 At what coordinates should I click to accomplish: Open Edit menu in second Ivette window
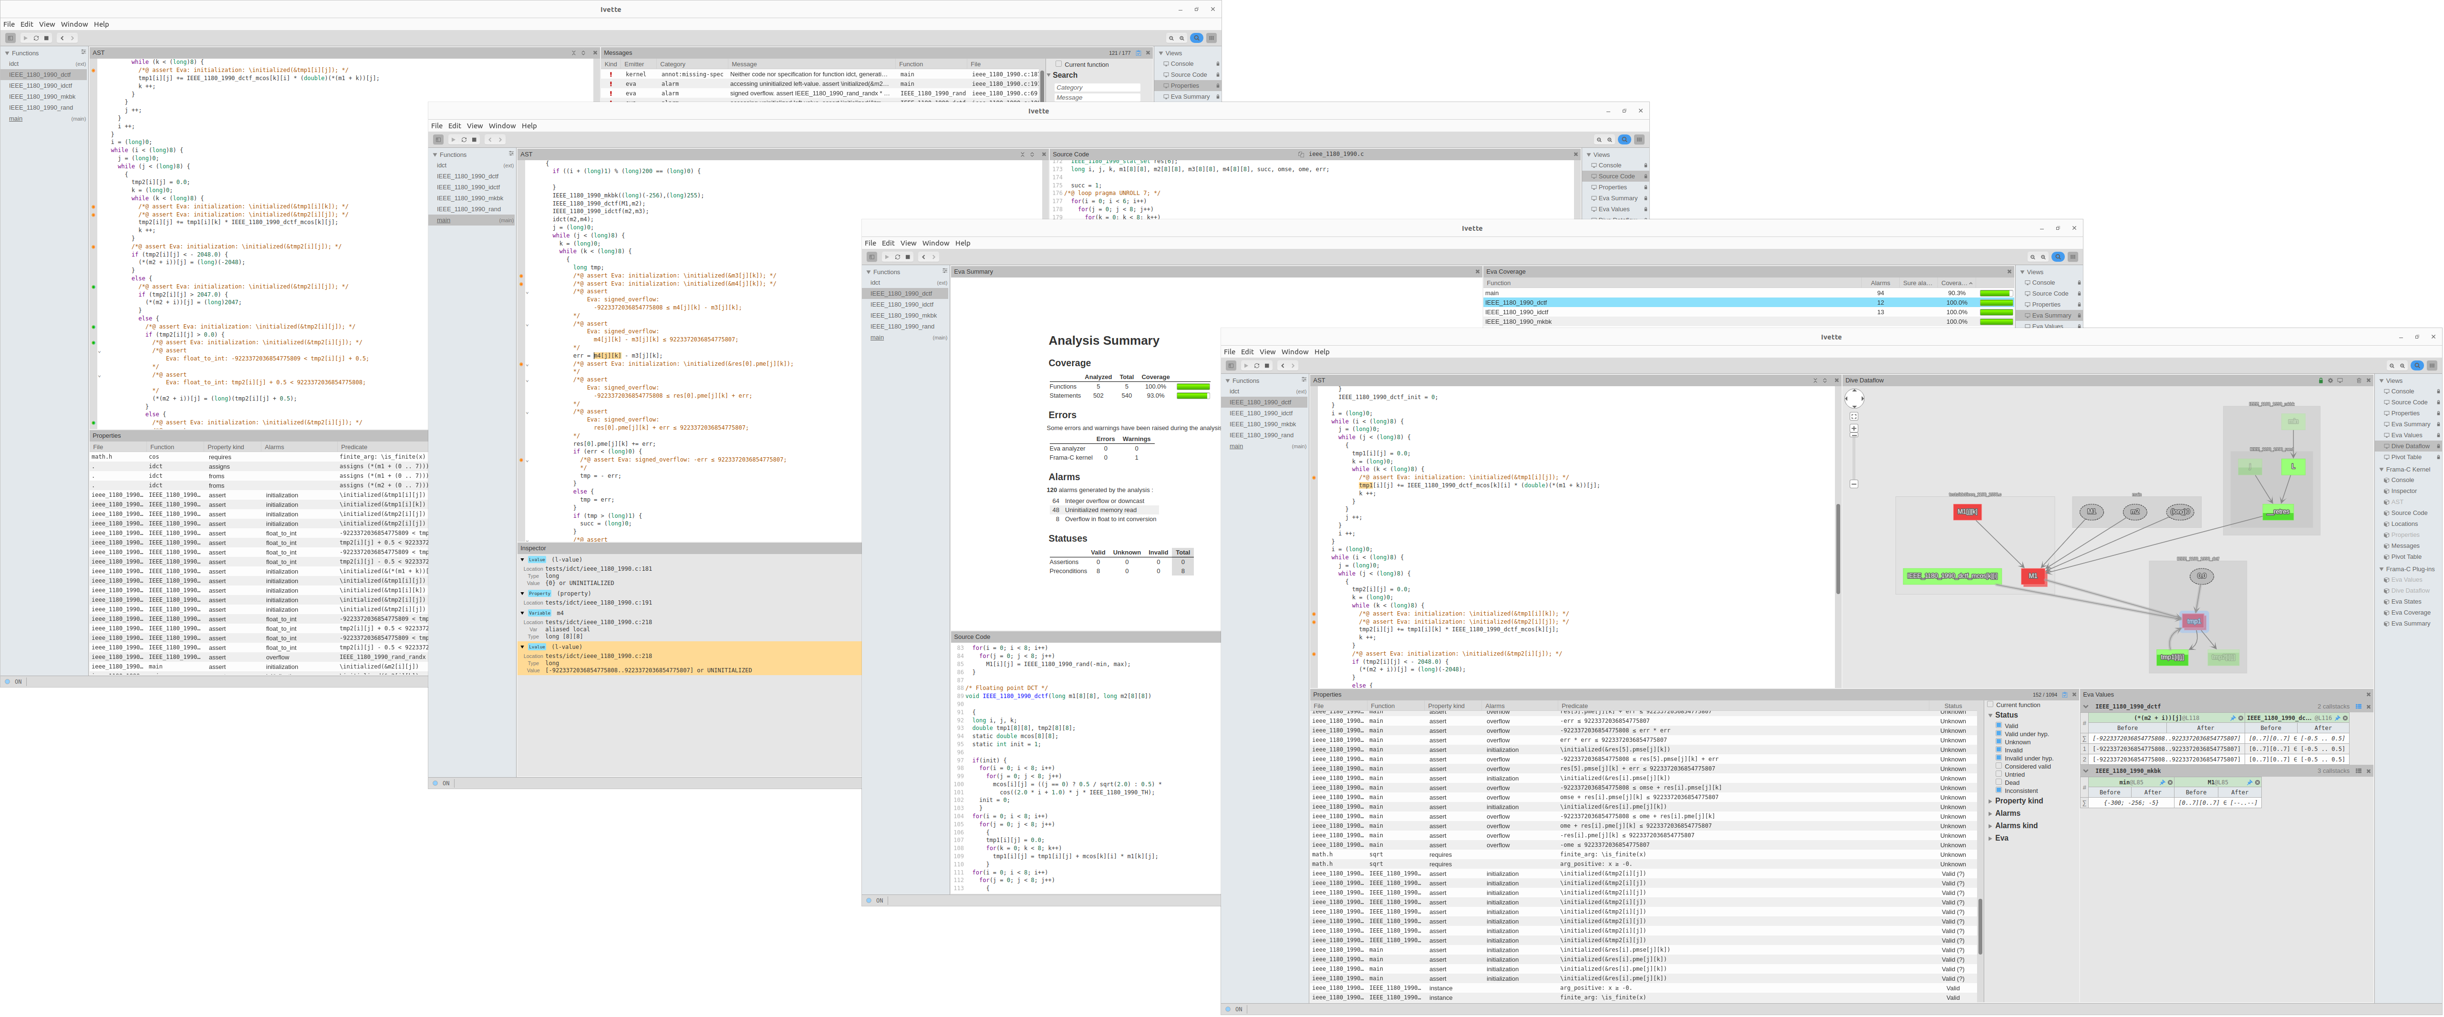point(455,126)
